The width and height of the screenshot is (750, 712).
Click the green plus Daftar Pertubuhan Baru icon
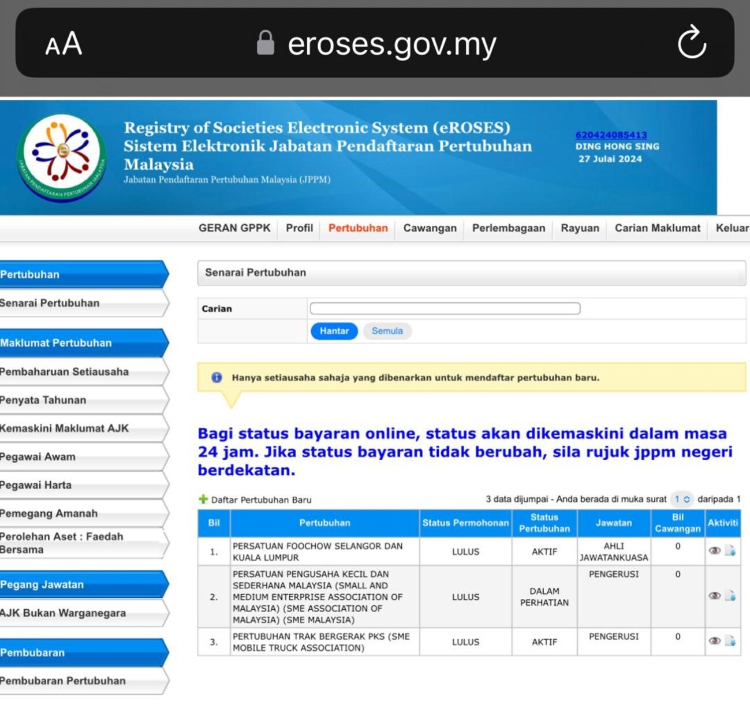203,499
